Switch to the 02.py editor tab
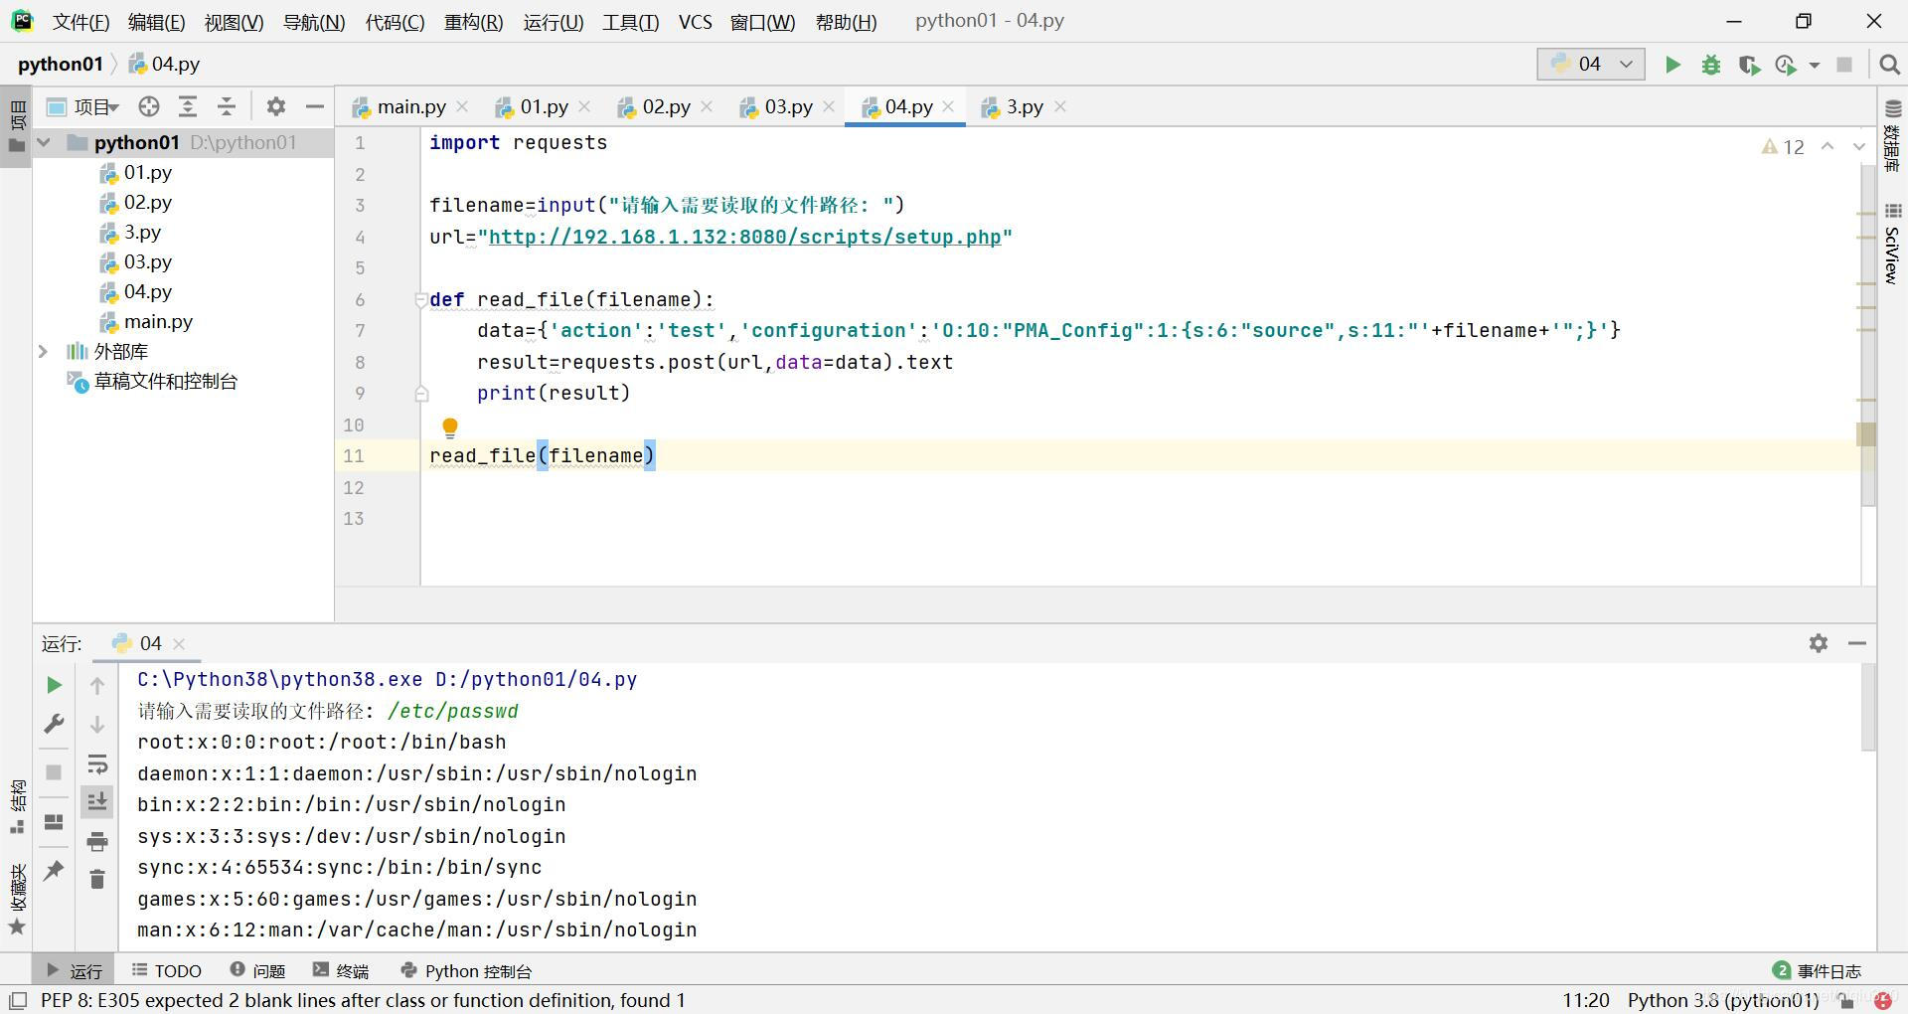 pos(666,107)
